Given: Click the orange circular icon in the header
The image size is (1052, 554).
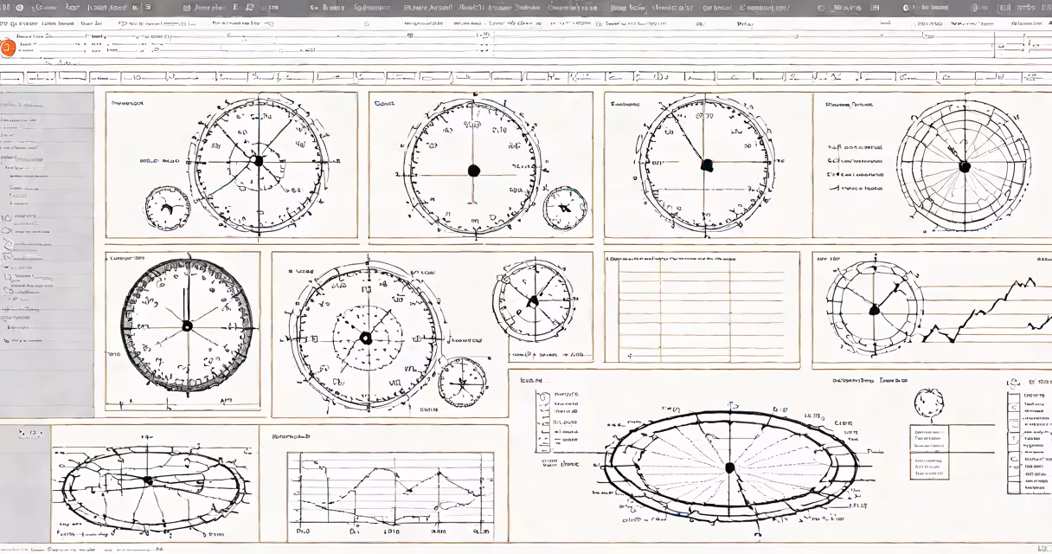Looking at the screenshot, I should click(x=7, y=48).
